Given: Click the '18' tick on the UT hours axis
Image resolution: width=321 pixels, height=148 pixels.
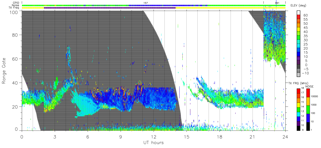Looking at the screenshot, I should [x=219, y=137].
